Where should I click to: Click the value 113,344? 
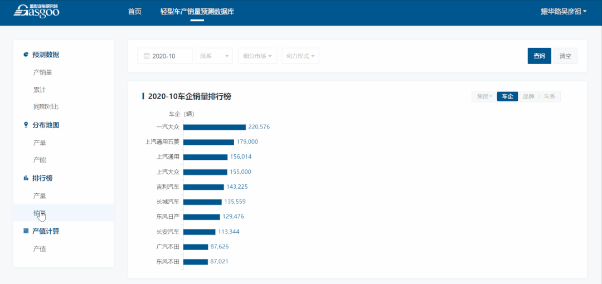coord(229,232)
